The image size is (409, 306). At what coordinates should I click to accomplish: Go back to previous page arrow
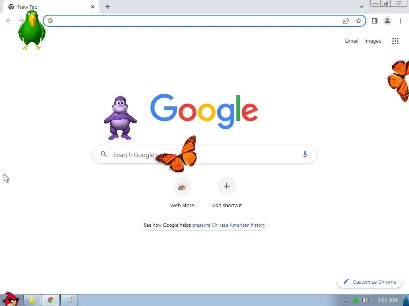pos(9,21)
